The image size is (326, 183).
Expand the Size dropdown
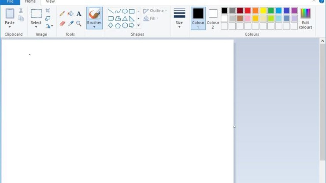[179, 27]
